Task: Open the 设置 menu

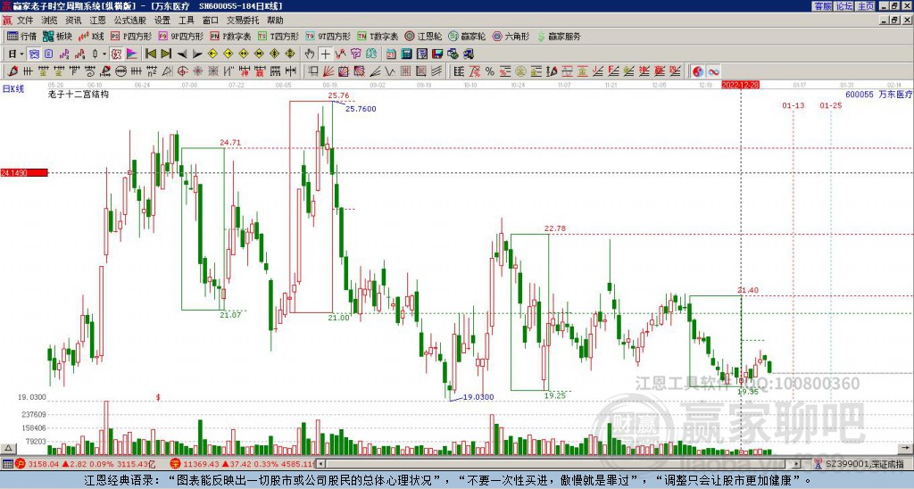Action: tap(162, 21)
